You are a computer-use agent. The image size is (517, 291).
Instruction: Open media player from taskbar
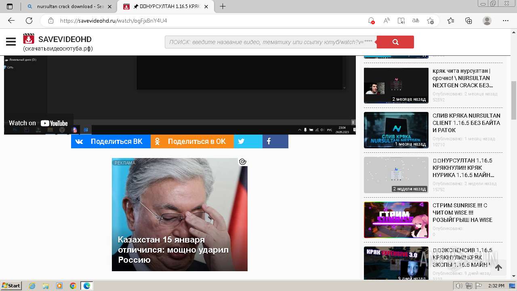(x=59, y=286)
